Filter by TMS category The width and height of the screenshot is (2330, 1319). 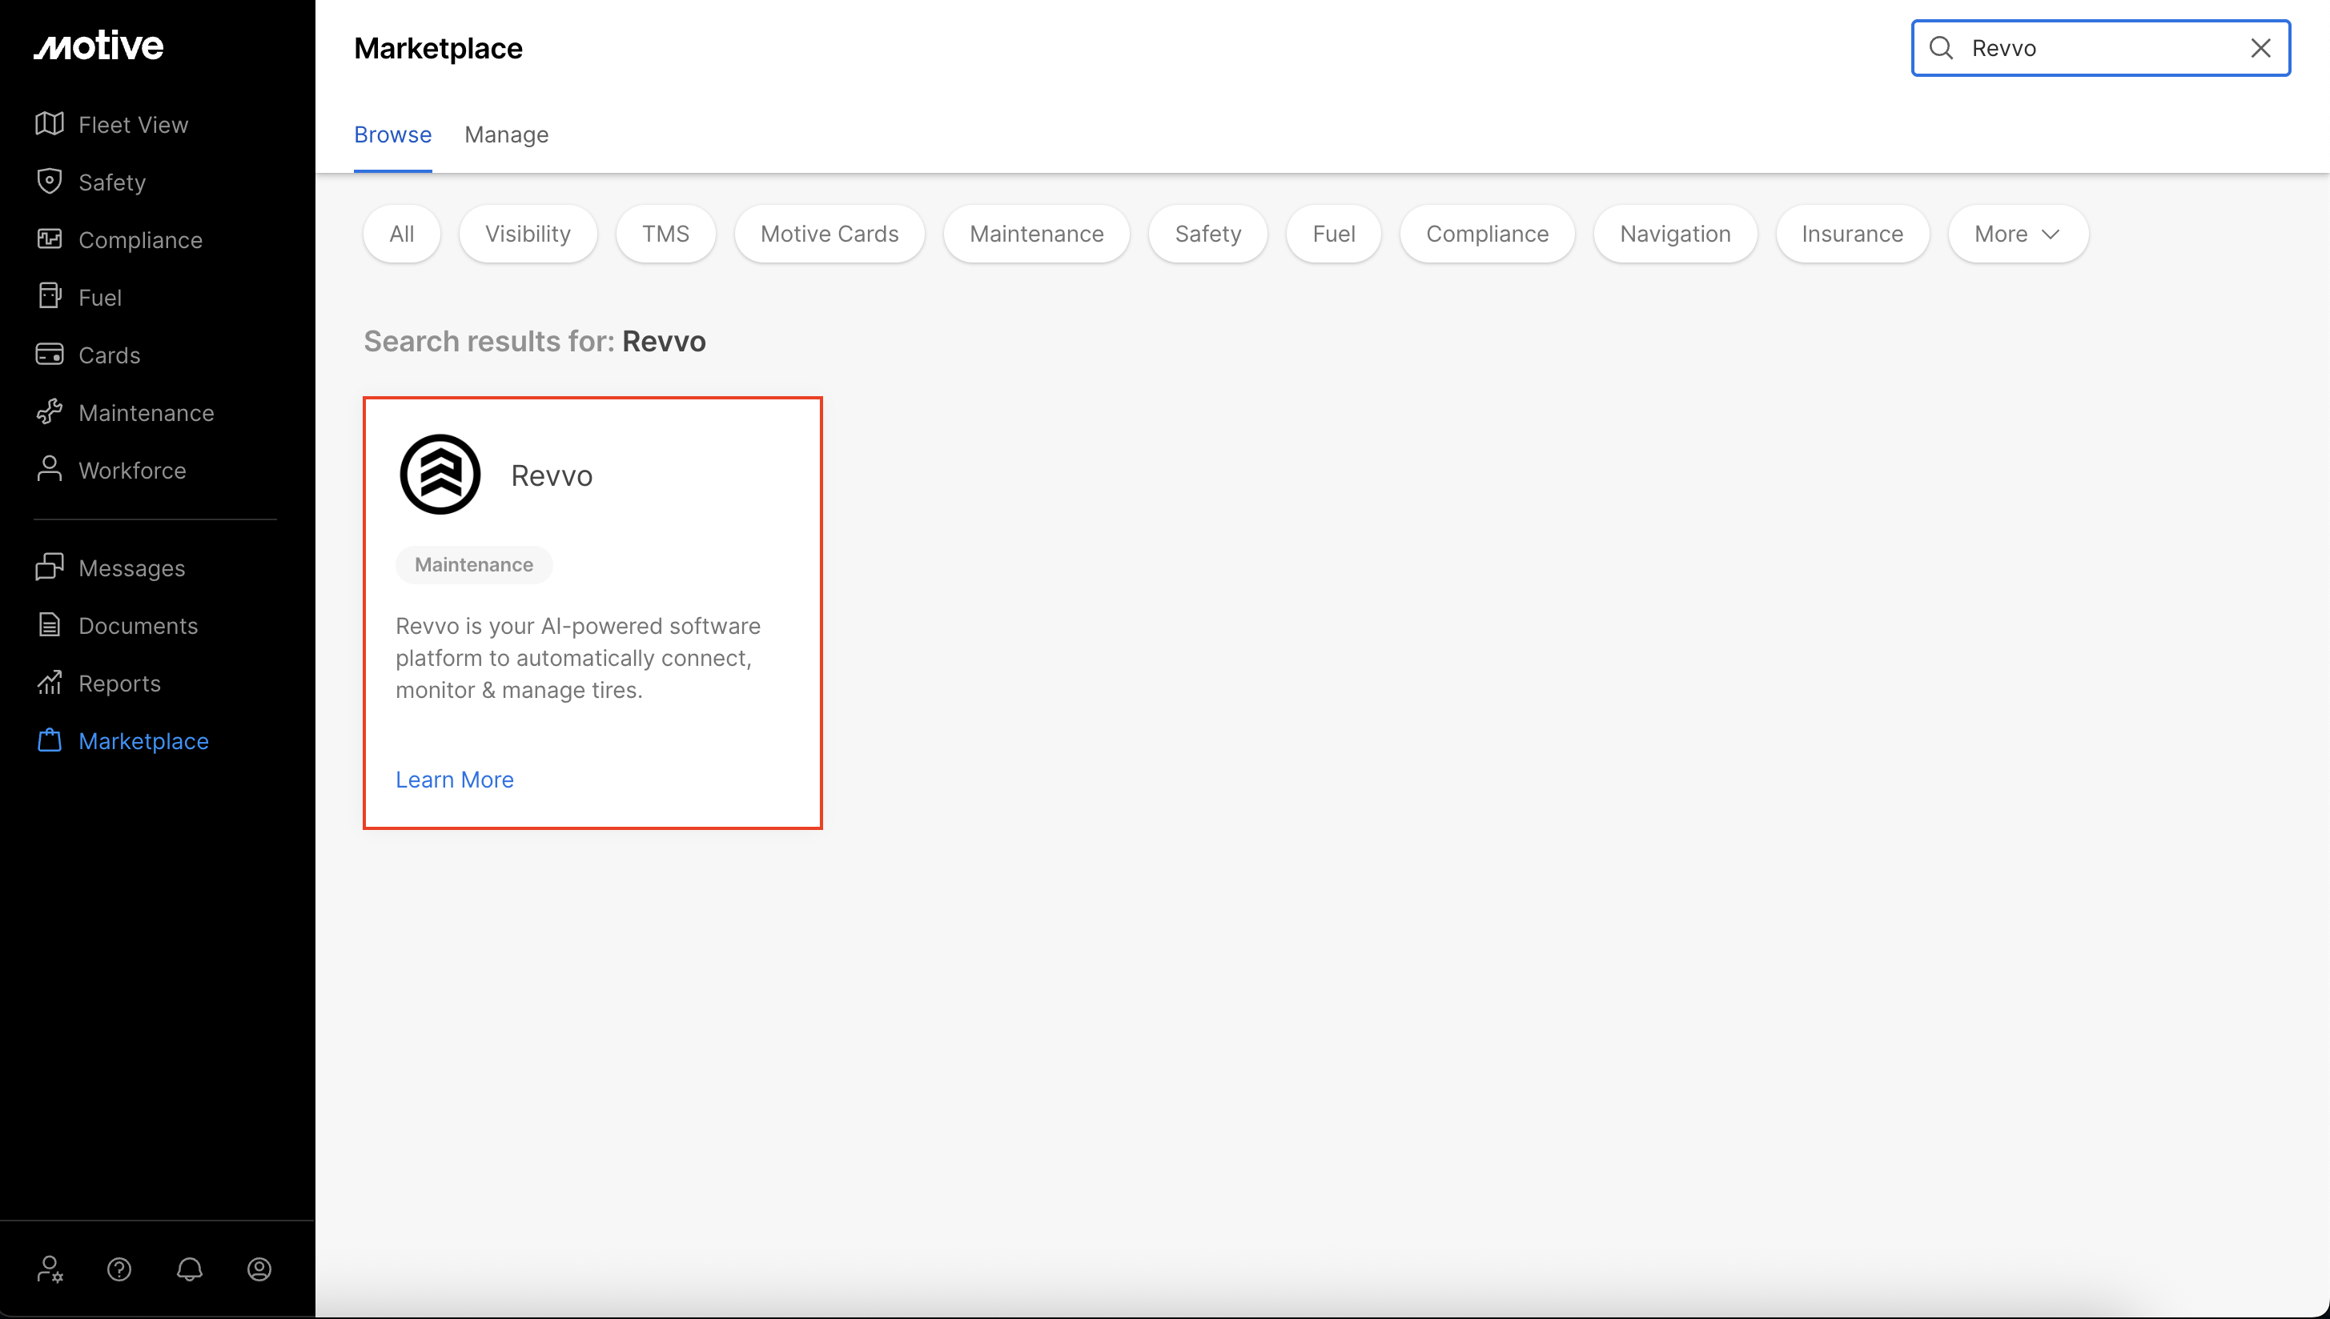pyautogui.click(x=666, y=234)
